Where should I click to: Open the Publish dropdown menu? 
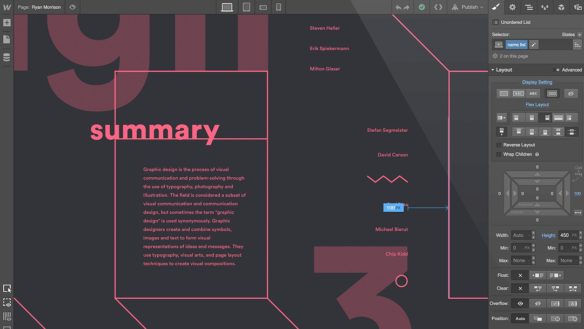click(x=467, y=7)
